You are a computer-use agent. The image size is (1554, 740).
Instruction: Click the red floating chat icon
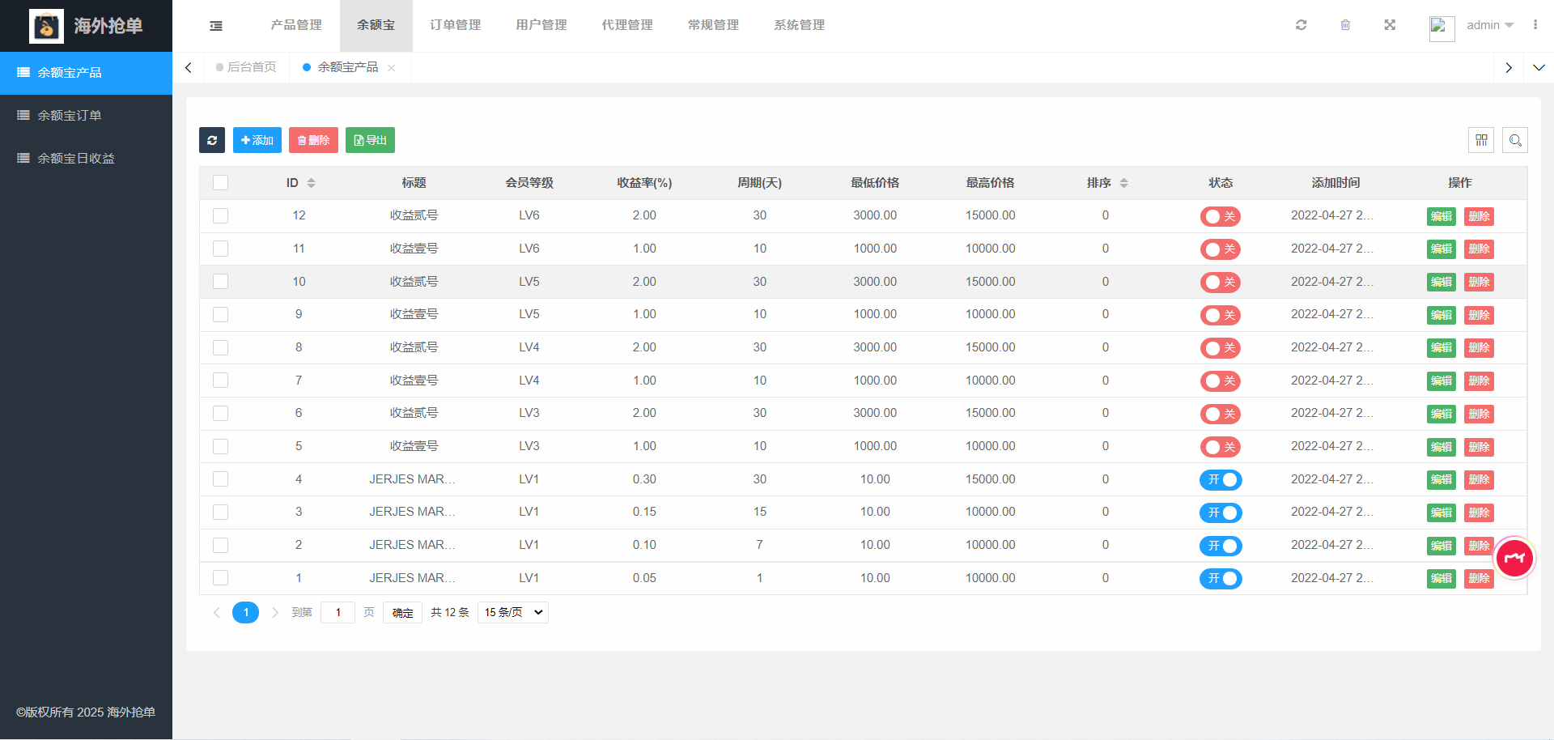tap(1514, 558)
